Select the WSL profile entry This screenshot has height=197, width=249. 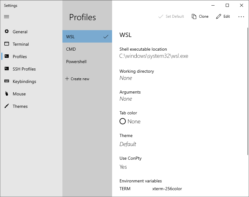pyautogui.click(x=87, y=37)
